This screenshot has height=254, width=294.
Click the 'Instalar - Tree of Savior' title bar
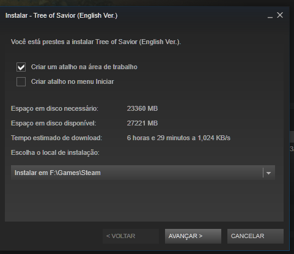pos(62,15)
